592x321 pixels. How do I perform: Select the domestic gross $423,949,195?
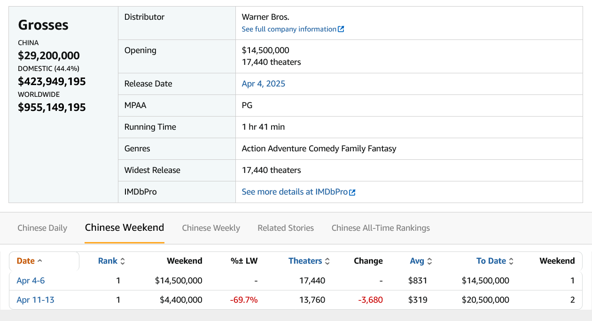click(x=52, y=81)
